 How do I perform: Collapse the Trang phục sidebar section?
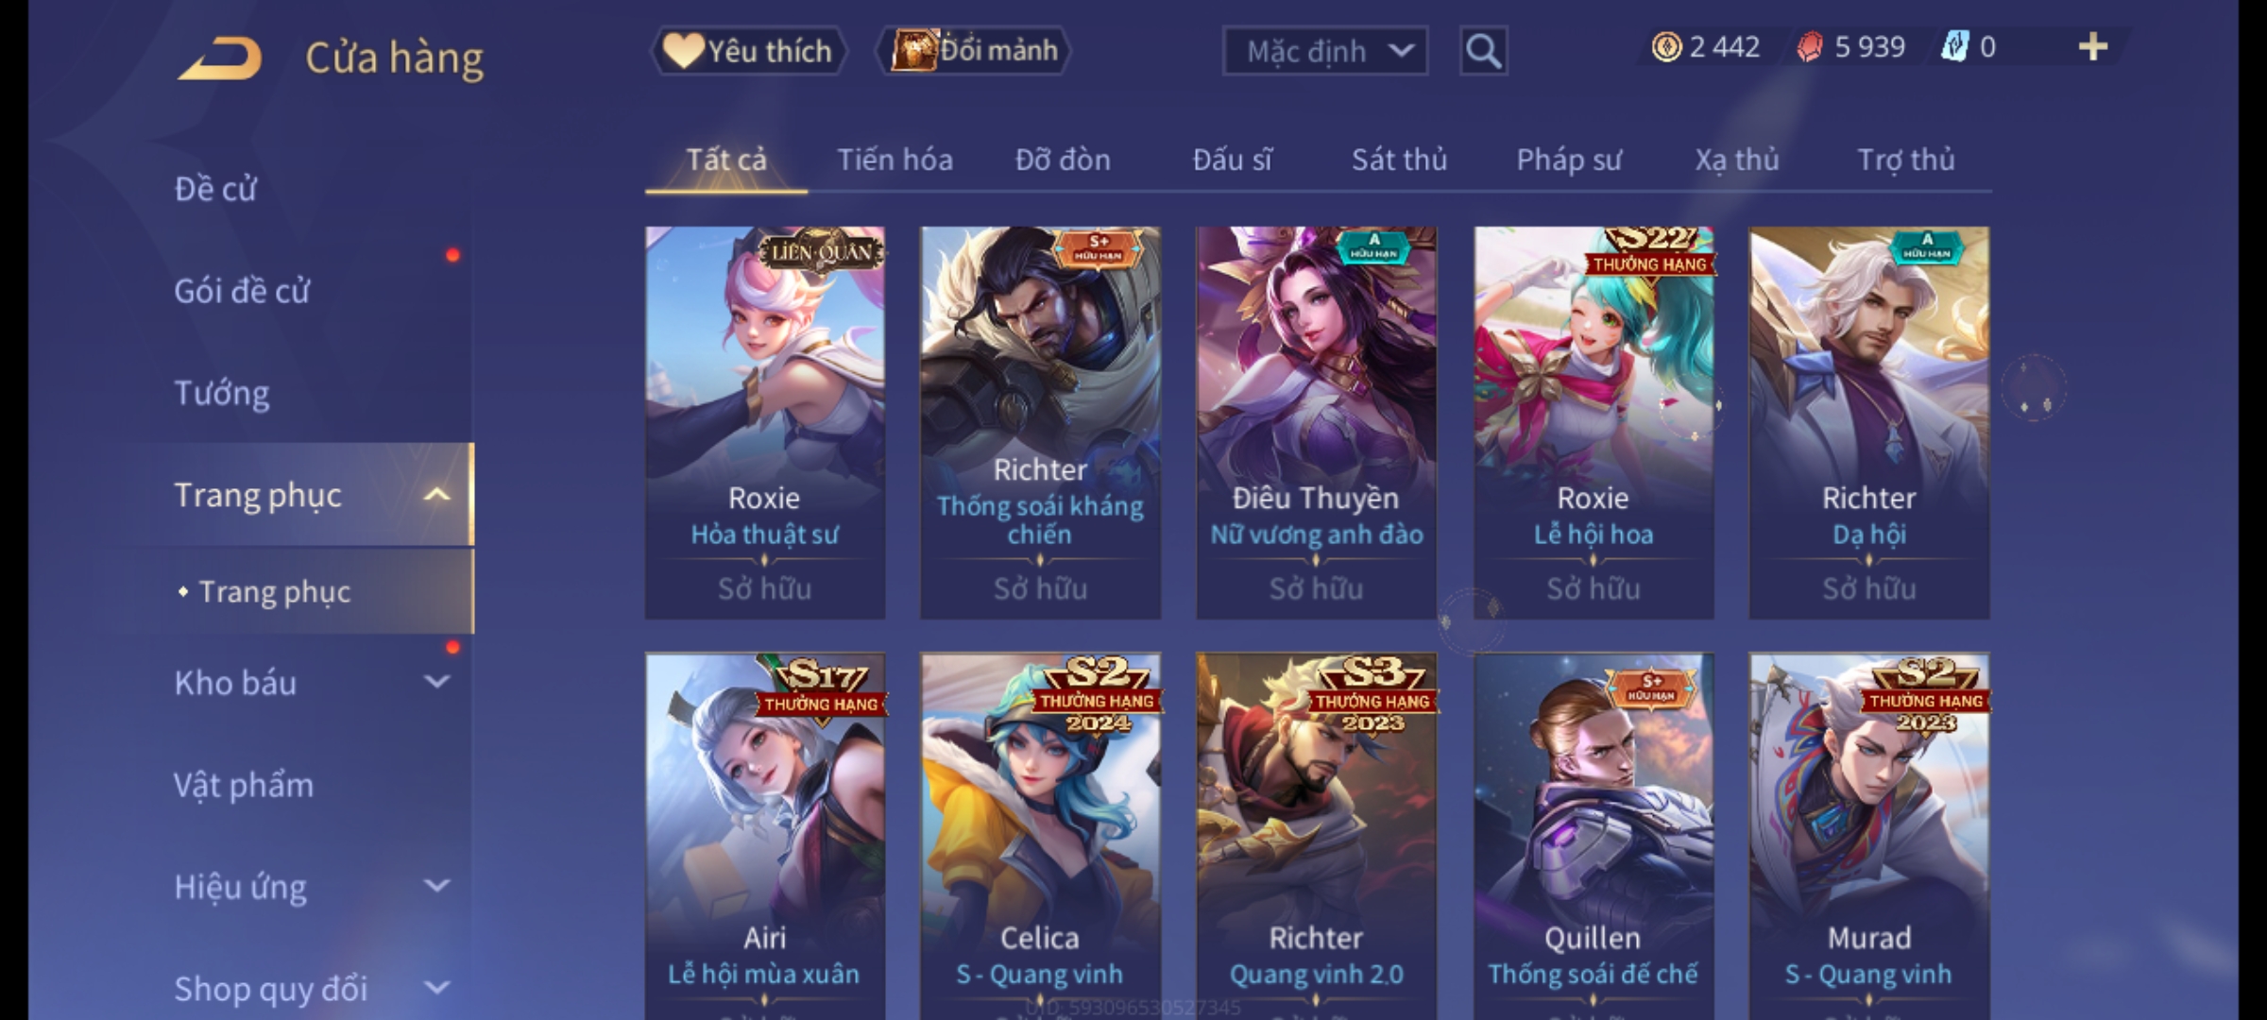click(x=436, y=495)
